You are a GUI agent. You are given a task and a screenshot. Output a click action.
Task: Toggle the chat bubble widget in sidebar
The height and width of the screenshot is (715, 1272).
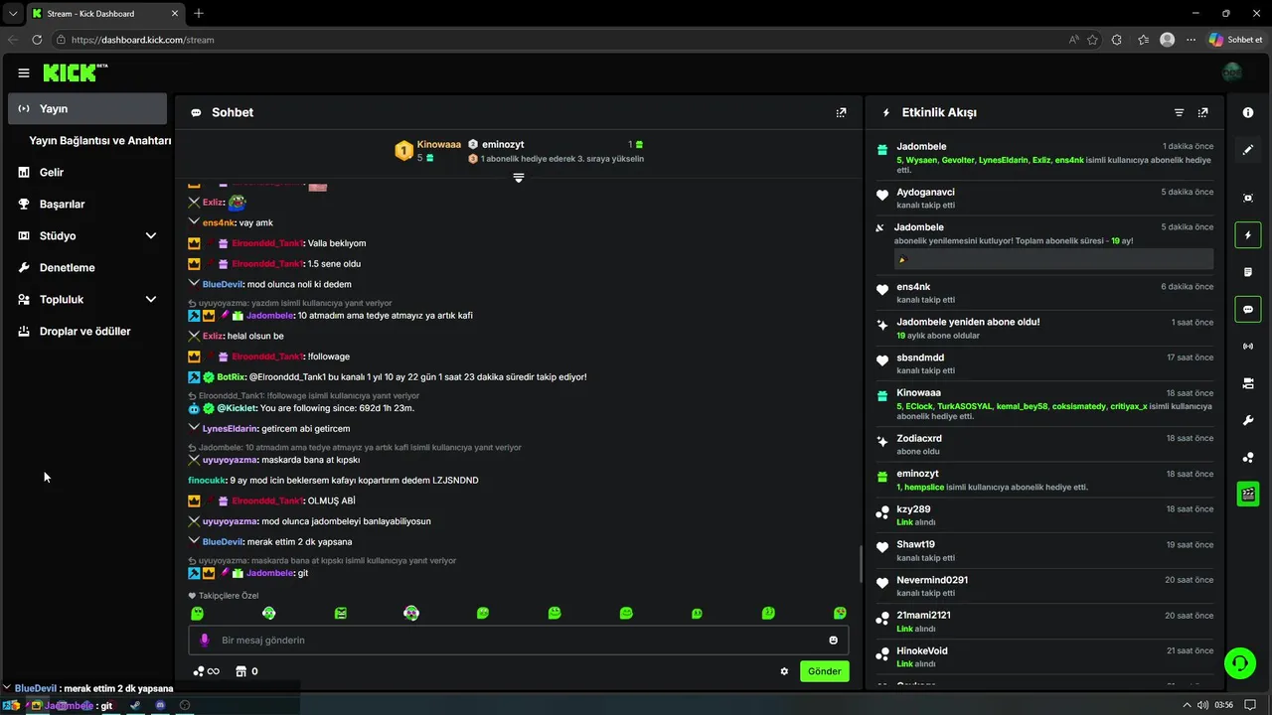coord(1248,309)
